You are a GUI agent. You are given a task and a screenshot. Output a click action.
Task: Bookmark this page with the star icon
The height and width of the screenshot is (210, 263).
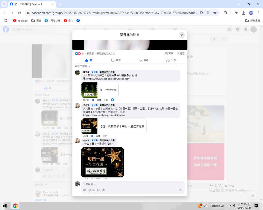pos(215,13)
